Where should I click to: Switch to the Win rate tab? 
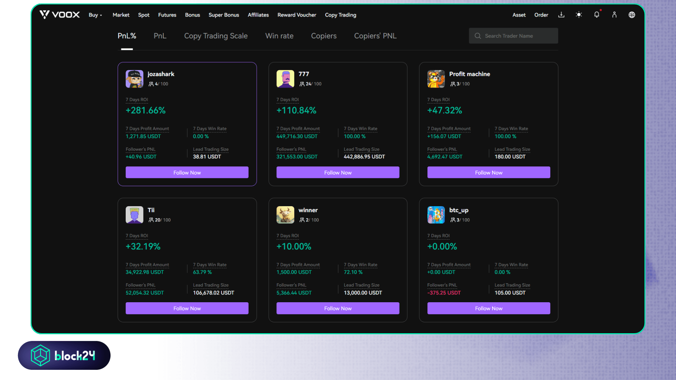pyautogui.click(x=279, y=36)
